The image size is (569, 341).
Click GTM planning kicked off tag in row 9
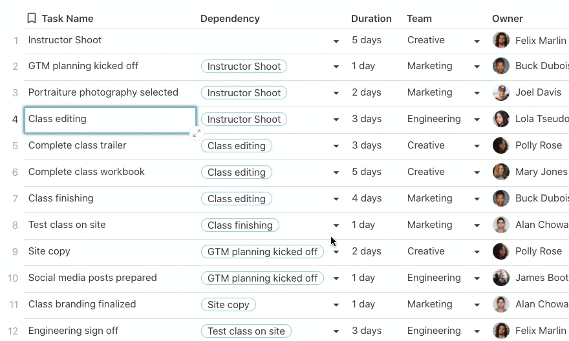263,252
